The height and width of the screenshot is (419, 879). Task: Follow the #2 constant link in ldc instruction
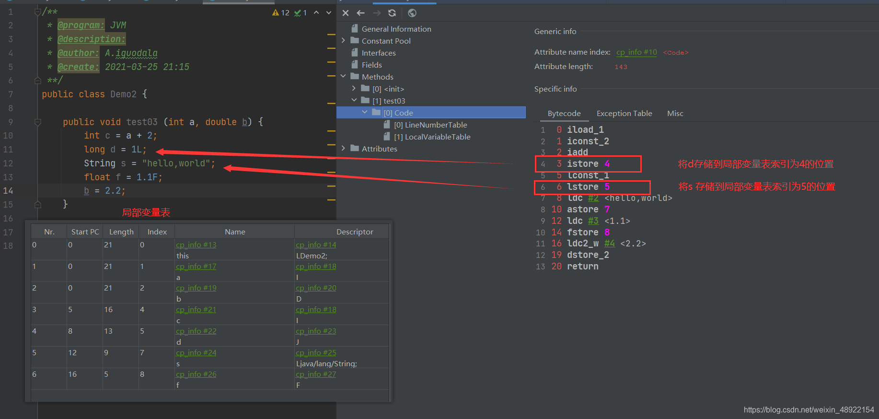[x=593, y=198]
